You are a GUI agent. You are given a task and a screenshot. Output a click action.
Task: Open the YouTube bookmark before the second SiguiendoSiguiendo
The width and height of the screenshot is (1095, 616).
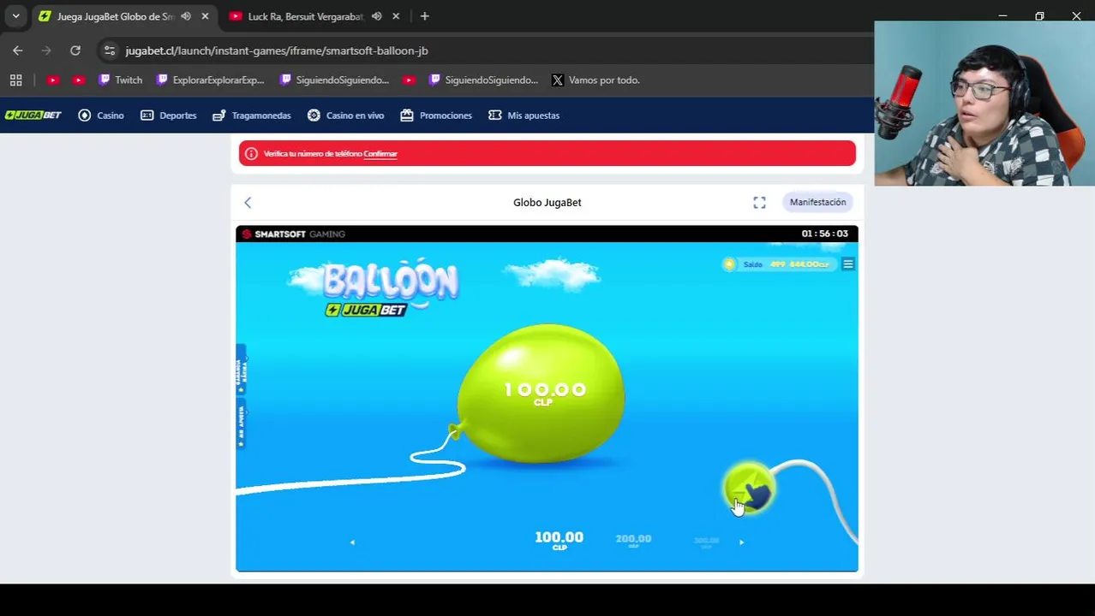click(409, 80)
